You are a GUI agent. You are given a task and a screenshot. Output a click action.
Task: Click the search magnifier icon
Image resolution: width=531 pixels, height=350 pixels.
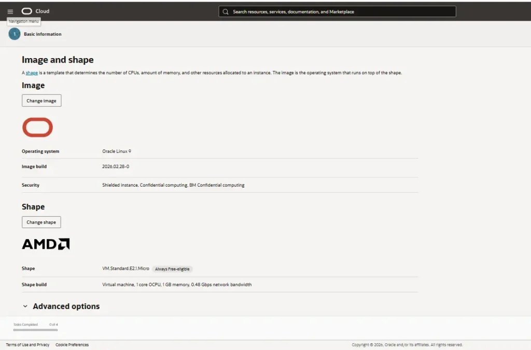pos(225,11)
